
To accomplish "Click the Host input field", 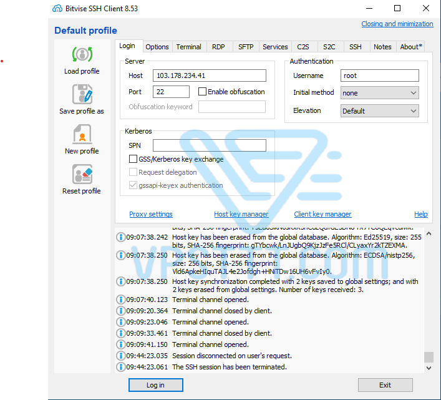I will pos(210,76).
